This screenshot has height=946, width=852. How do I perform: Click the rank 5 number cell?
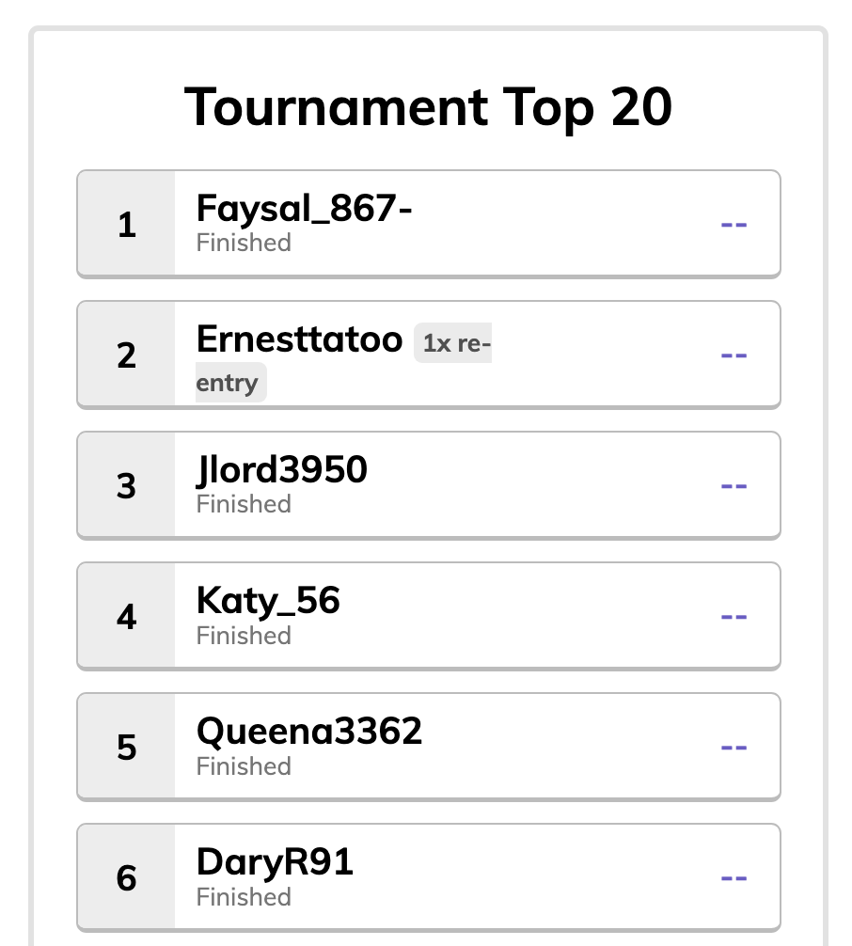(126, 747)
